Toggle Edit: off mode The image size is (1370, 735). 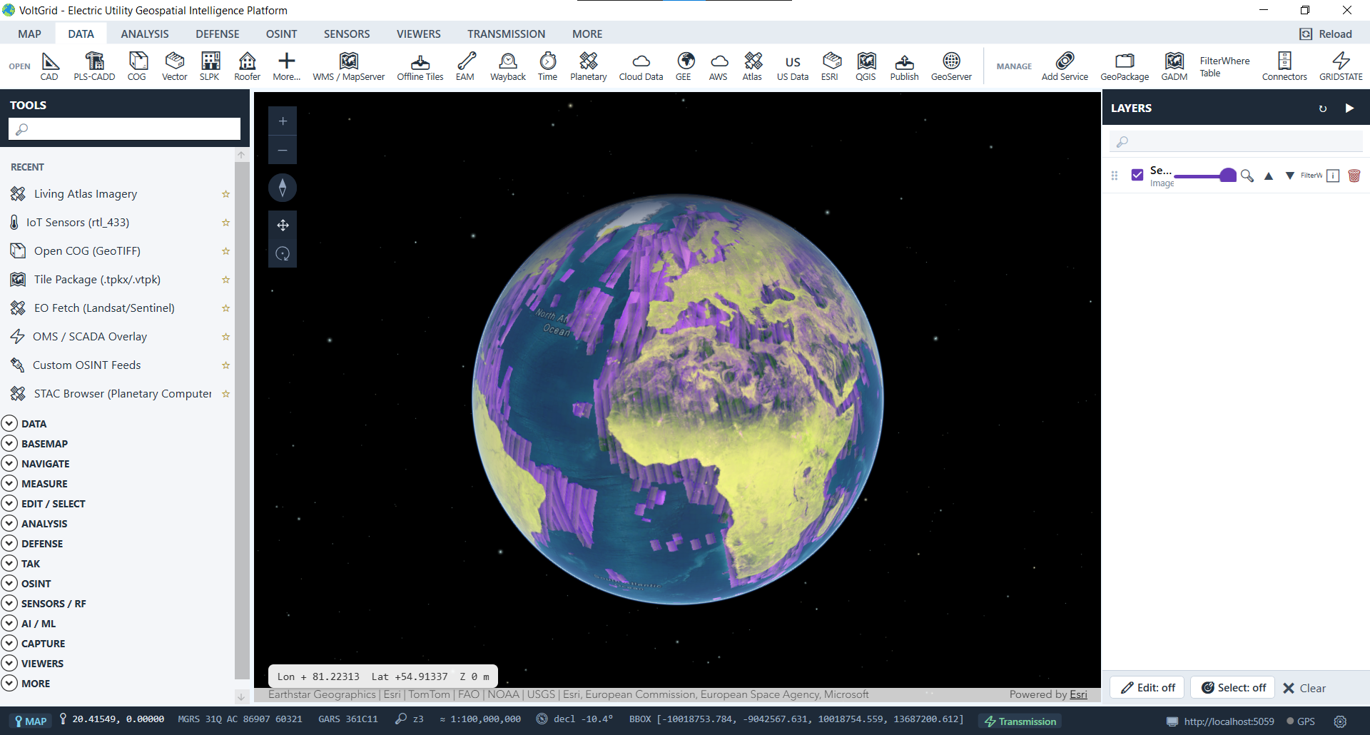1147,688
